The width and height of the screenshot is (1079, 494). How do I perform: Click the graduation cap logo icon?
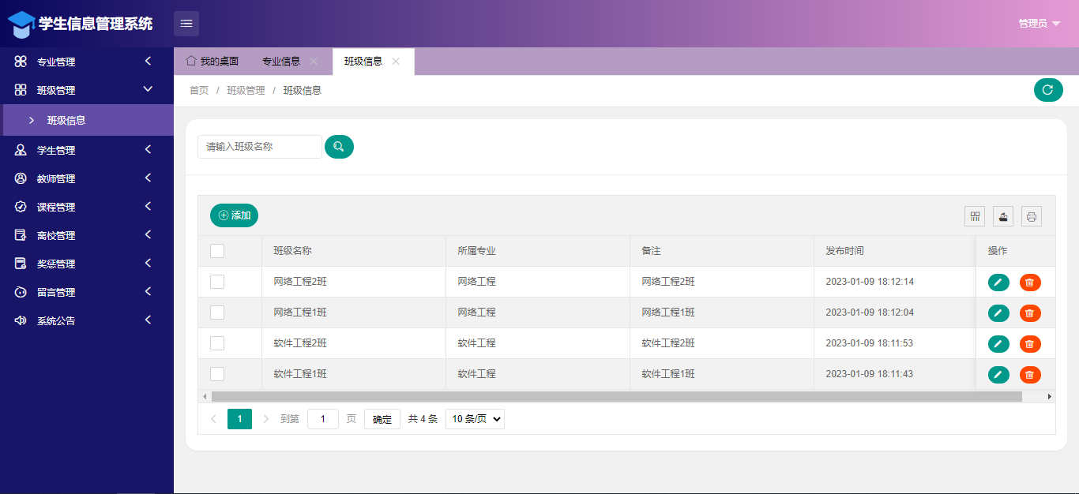point(21,24)
